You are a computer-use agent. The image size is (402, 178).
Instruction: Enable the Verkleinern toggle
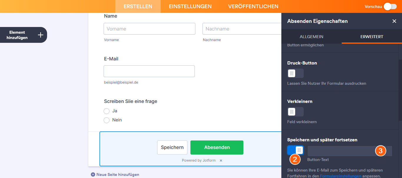[x=295, y=112]
